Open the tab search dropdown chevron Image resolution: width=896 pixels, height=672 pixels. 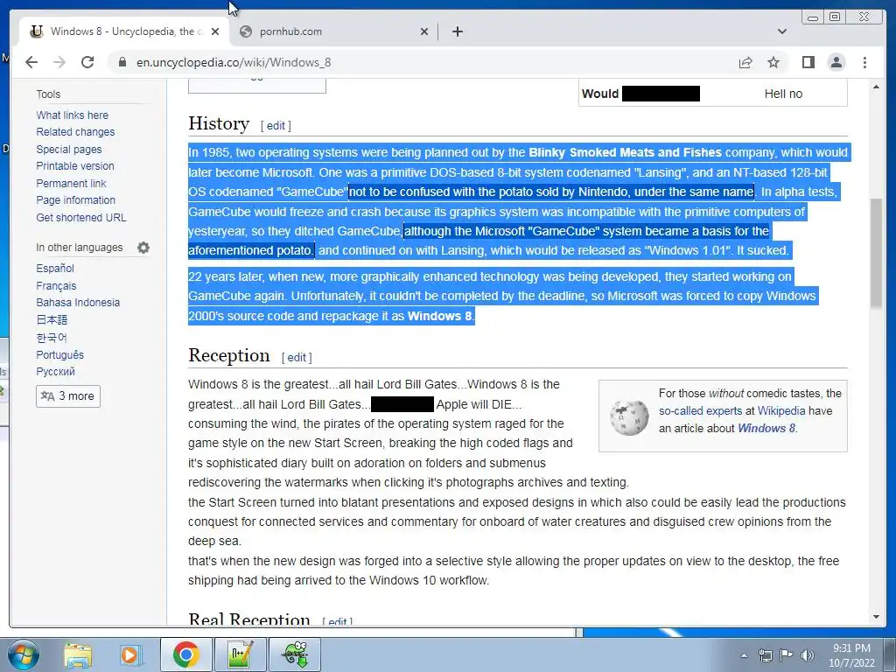click(782, 31)
